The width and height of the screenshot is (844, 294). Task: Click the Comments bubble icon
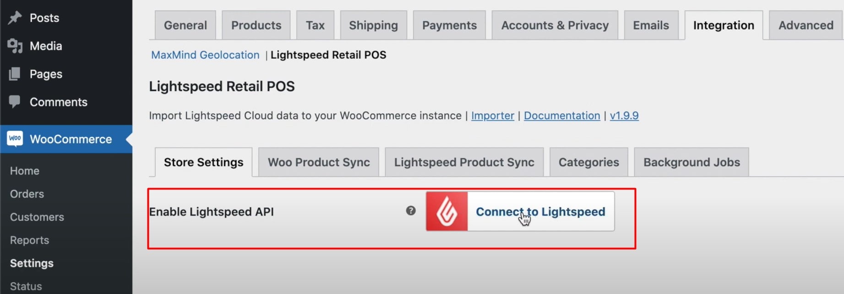[15, 102]
